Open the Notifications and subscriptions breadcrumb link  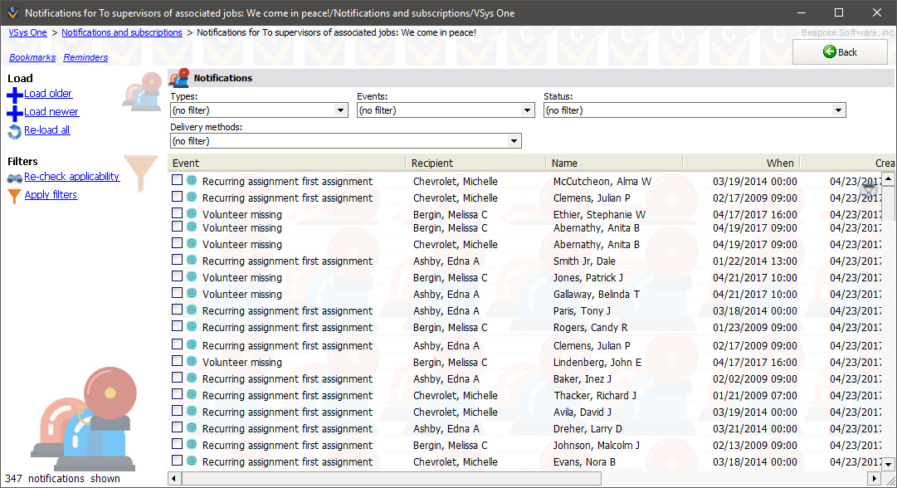[x=122, y=32]
